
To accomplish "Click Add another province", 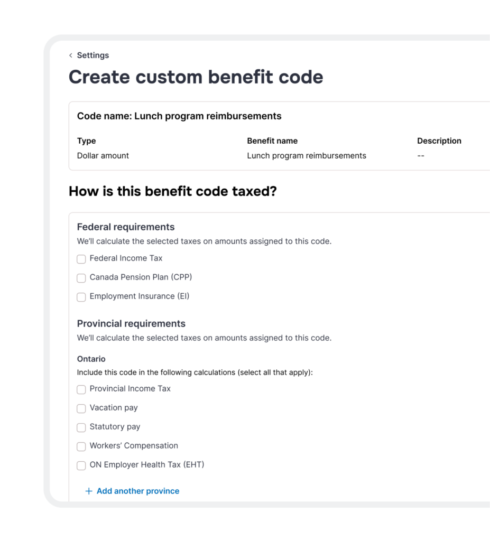I will click(132, 491).
